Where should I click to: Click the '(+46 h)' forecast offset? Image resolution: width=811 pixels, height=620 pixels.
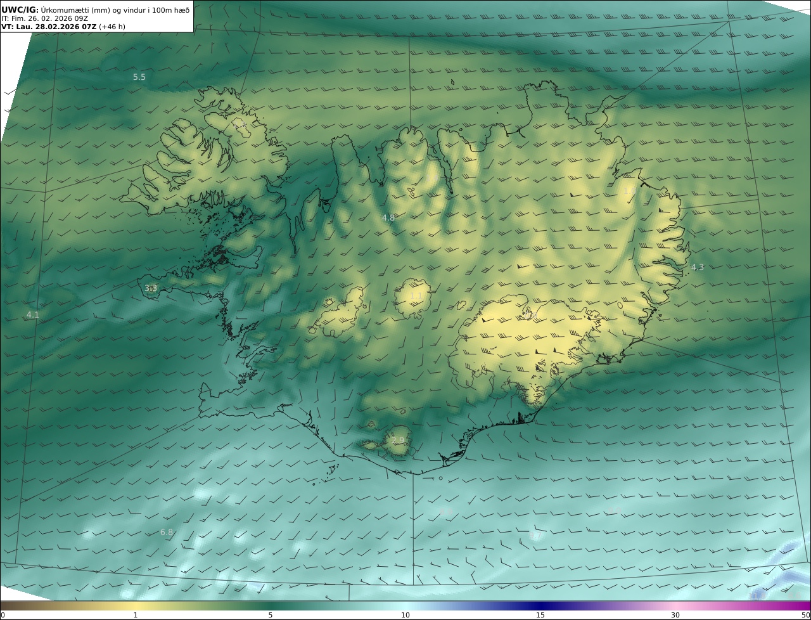click(112, 27)
